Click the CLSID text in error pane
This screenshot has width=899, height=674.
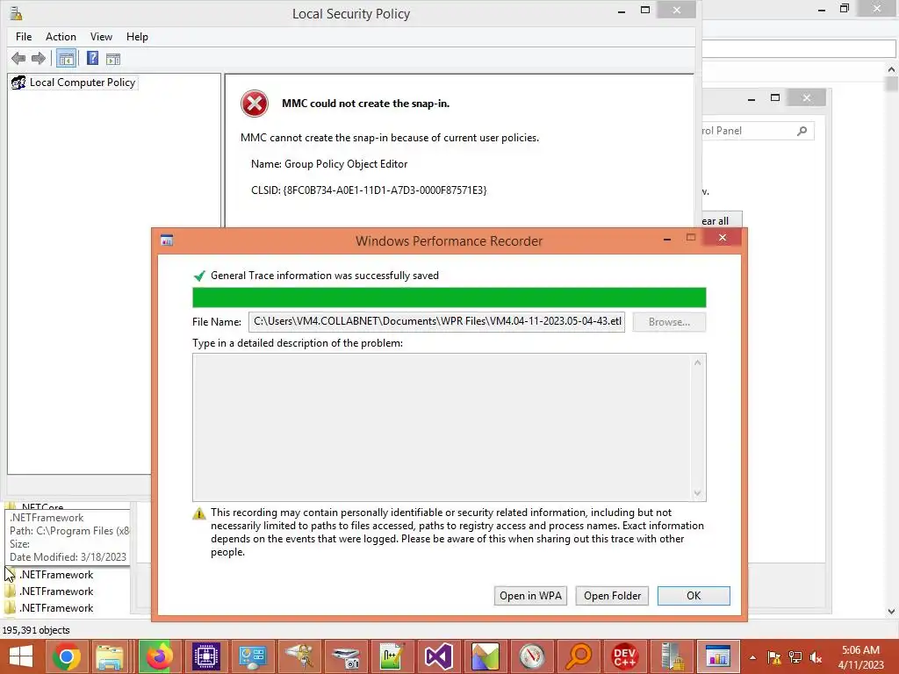point(369,190)
